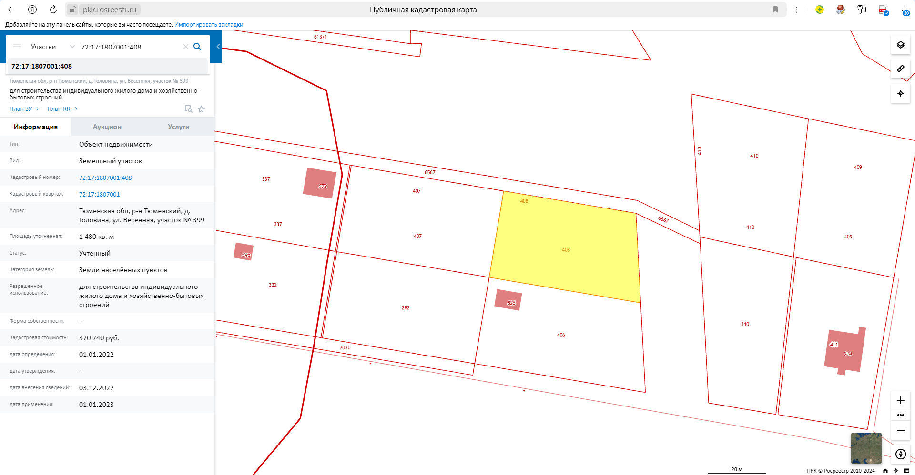The height and width of the screenshot is (475, 915).
Task: Run search with the magnifier icon
Action: click(197, 47)
